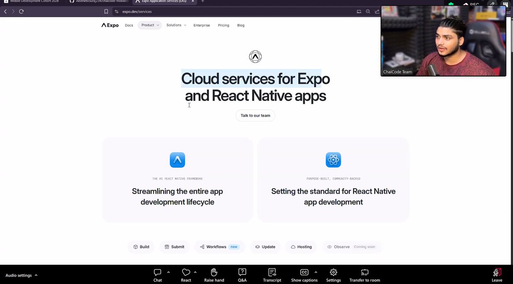Open Docs in Expo navbar

(x=129, y=25)
